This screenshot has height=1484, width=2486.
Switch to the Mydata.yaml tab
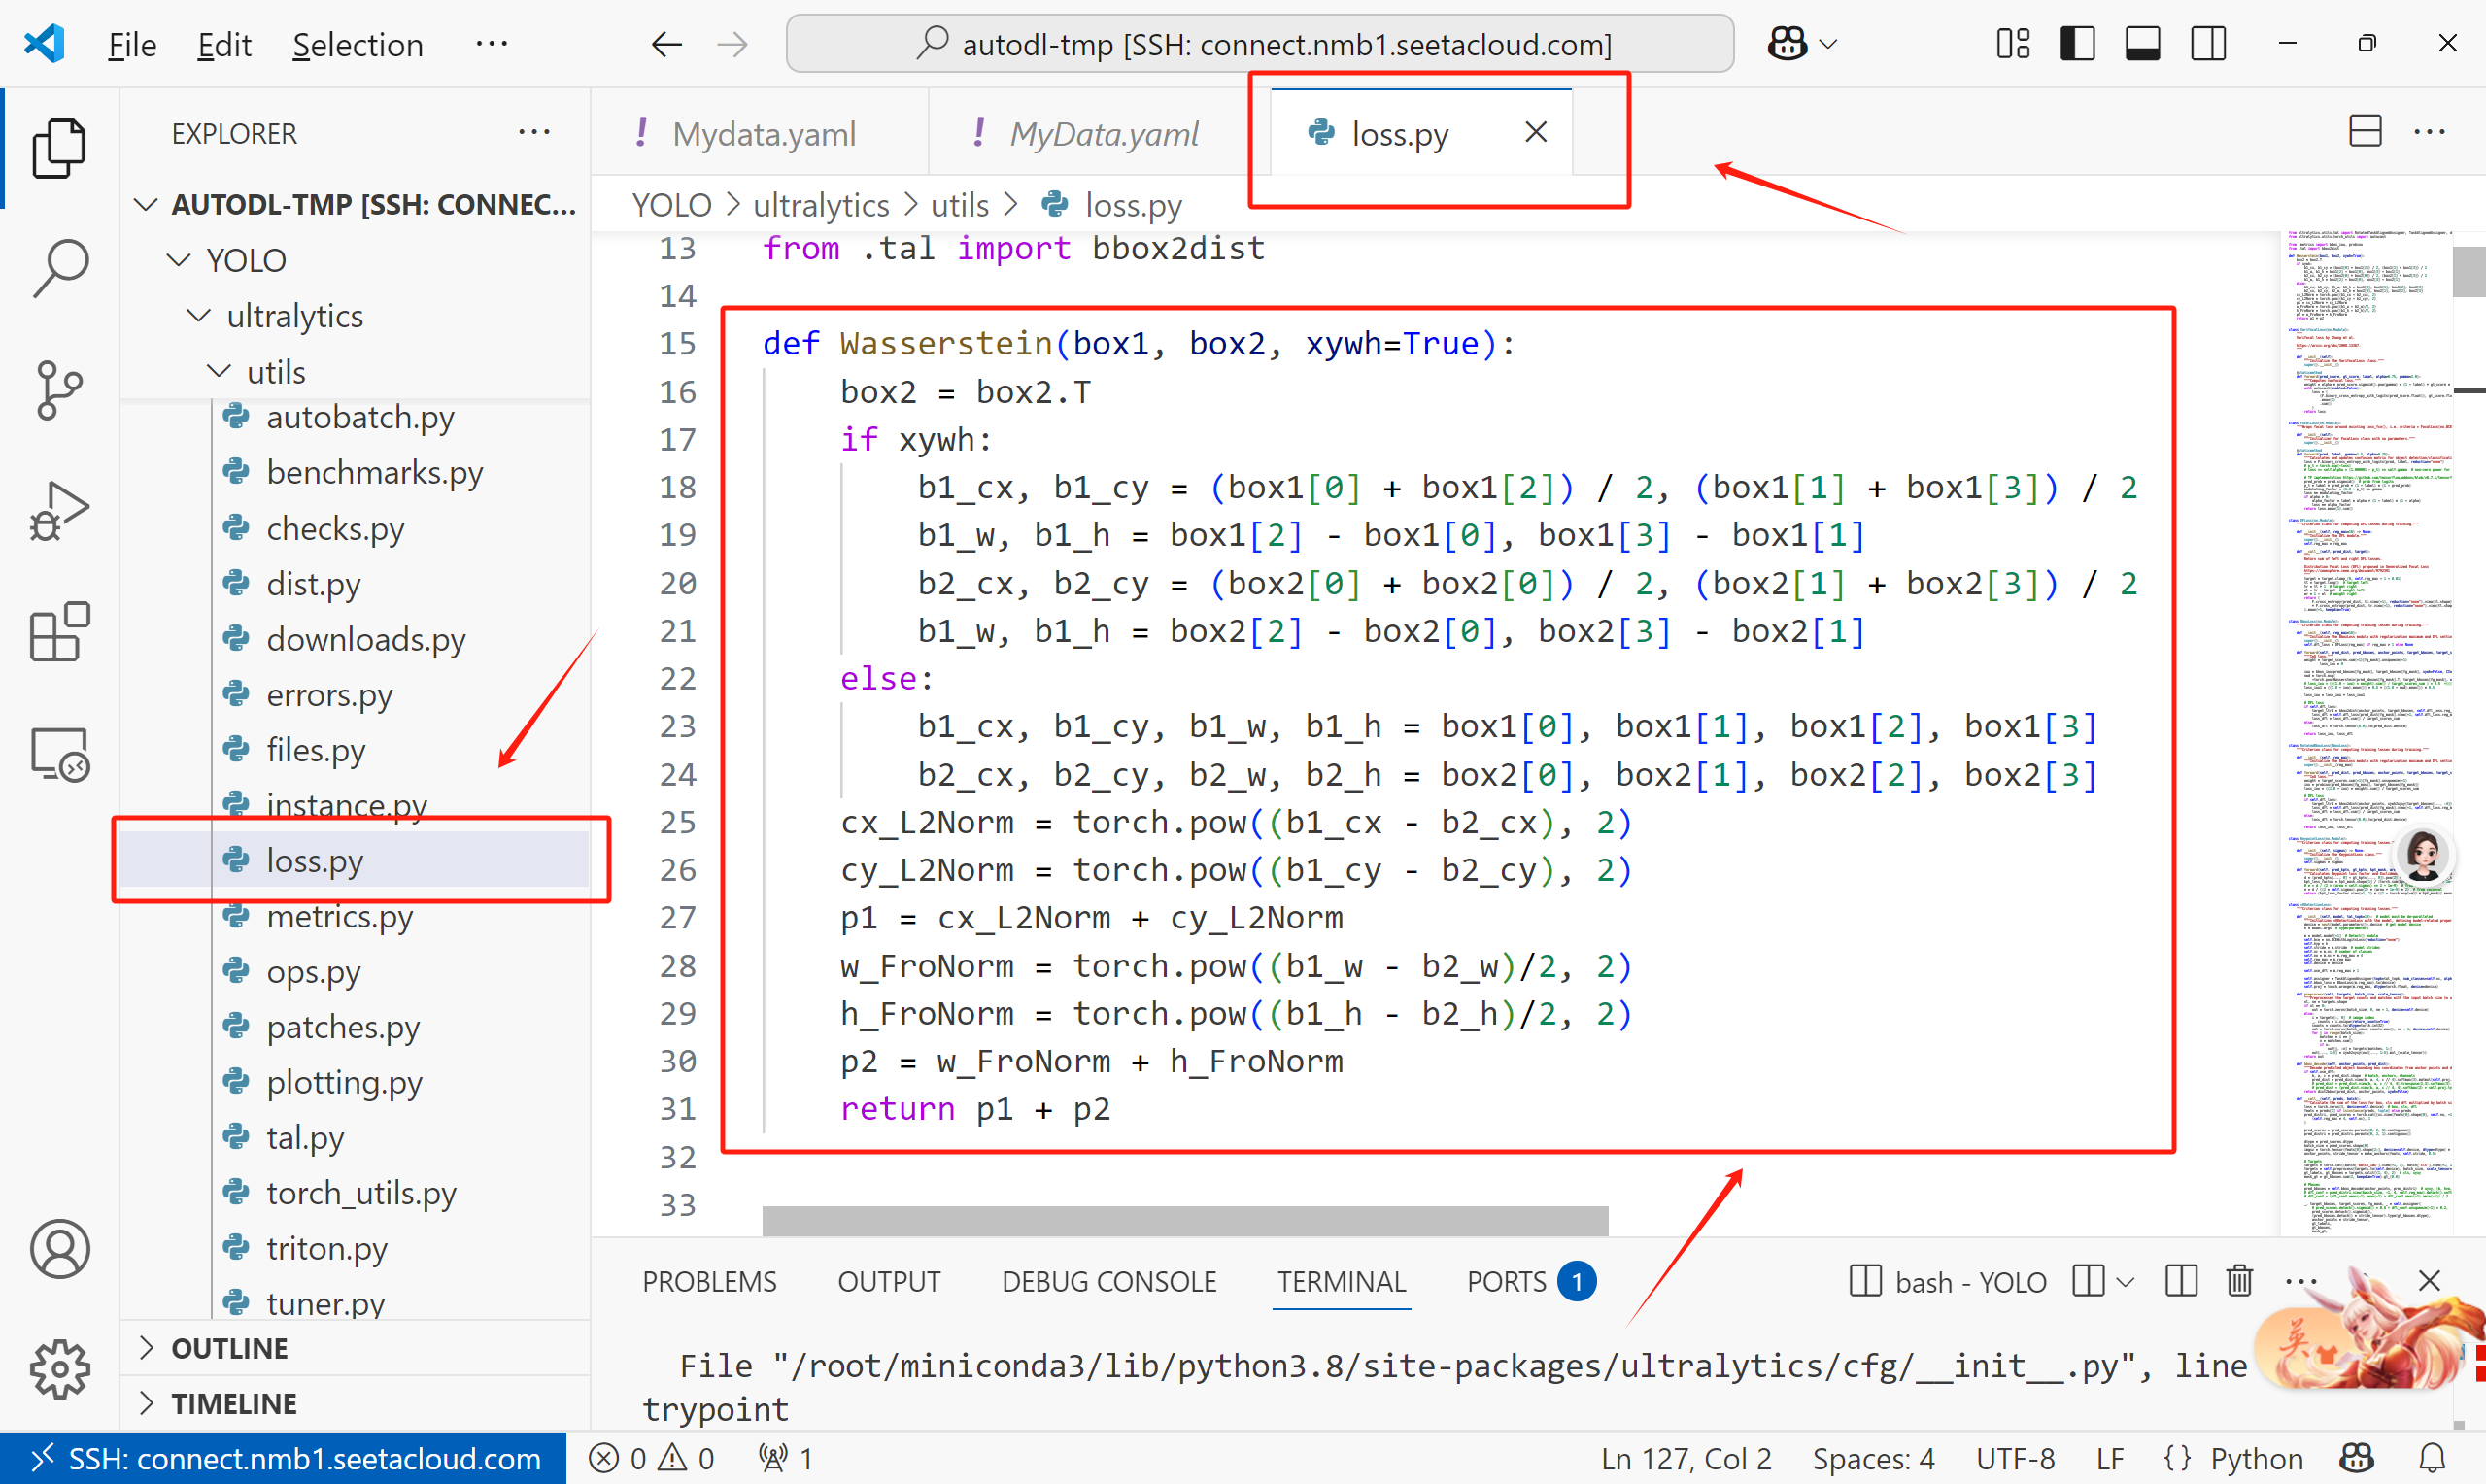(763, 133)
